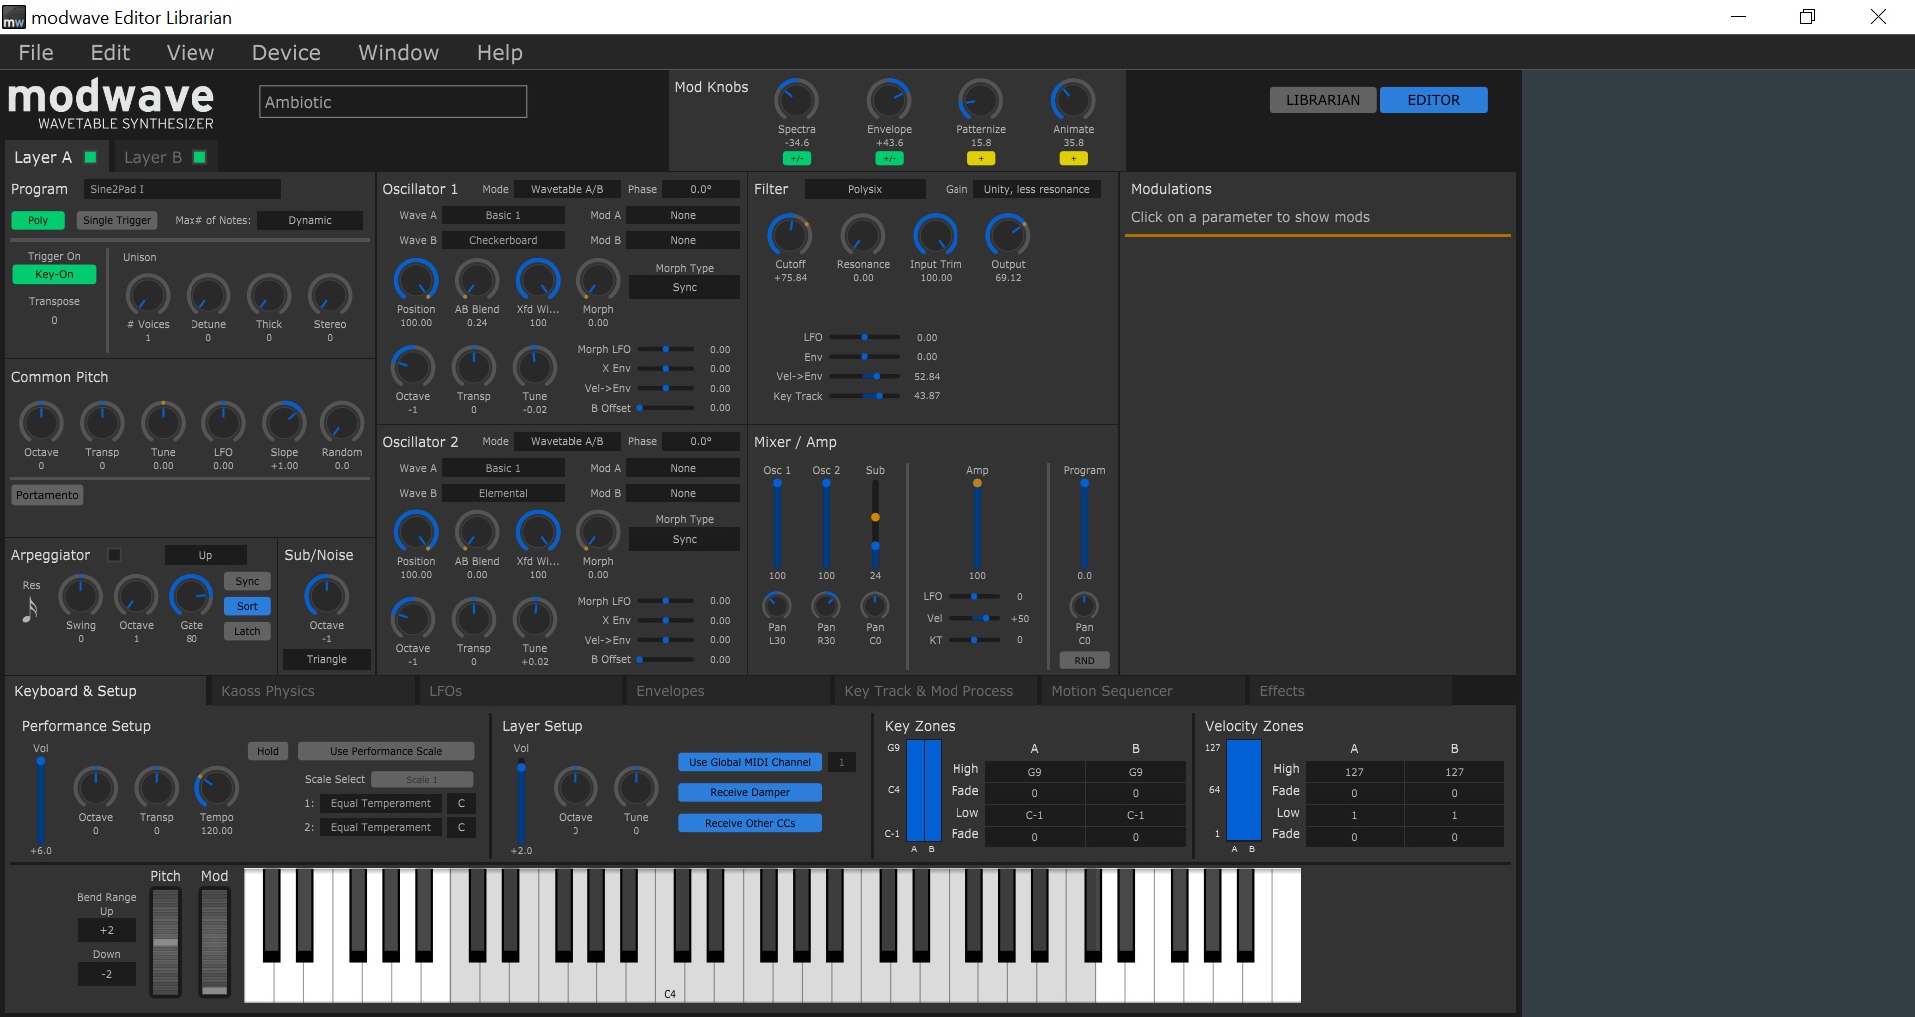Screen dimensions: 1915x1017
Task: Switch to the Motion Sequencer tab
Action: 1110,690
